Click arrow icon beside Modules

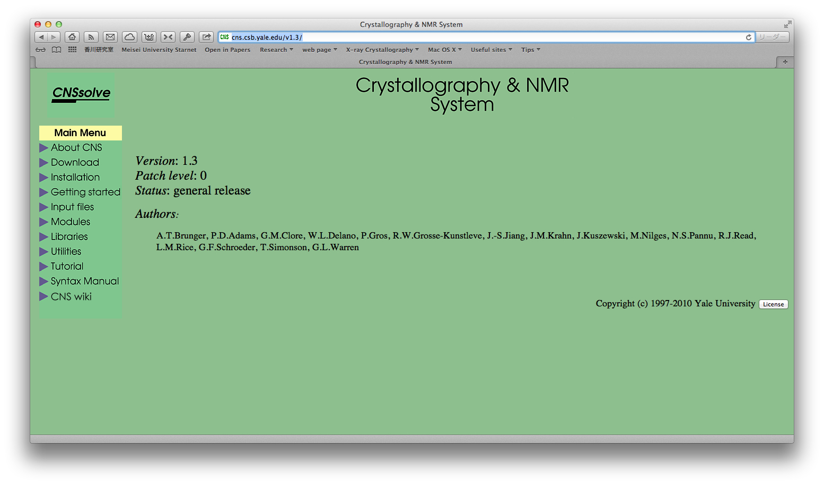[44, 222]
